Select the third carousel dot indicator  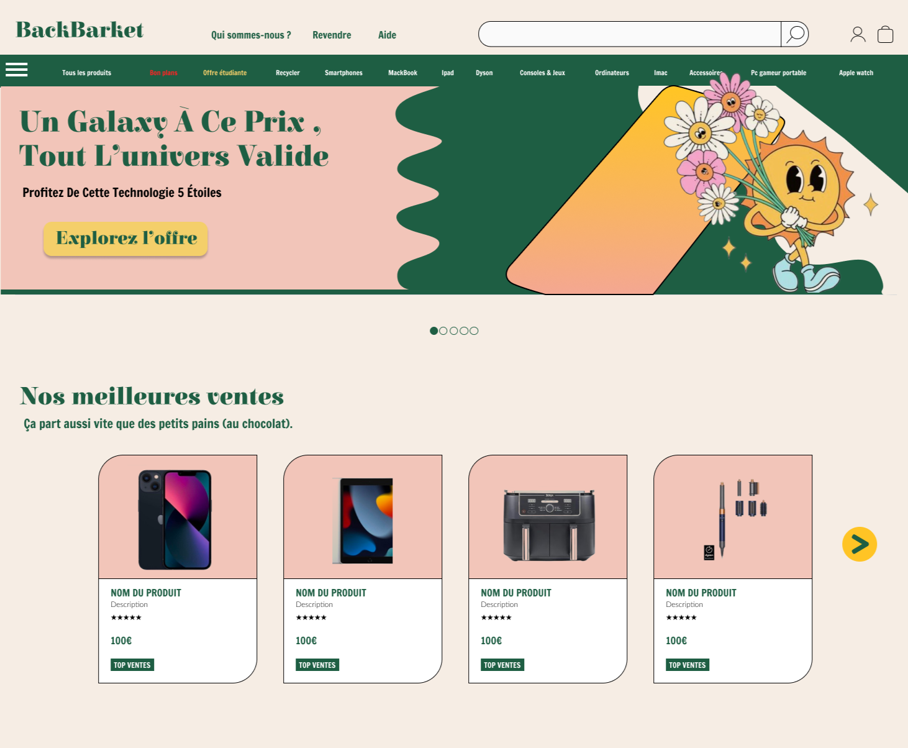tap(454, 331)
